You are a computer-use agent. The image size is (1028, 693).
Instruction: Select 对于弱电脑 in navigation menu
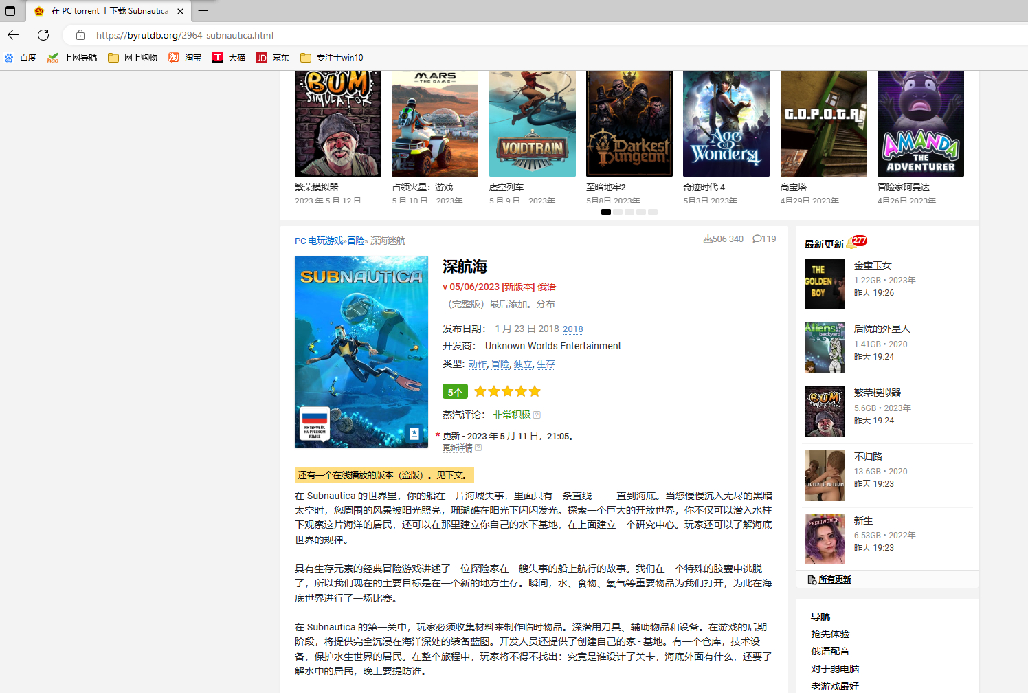pos(835,669)
